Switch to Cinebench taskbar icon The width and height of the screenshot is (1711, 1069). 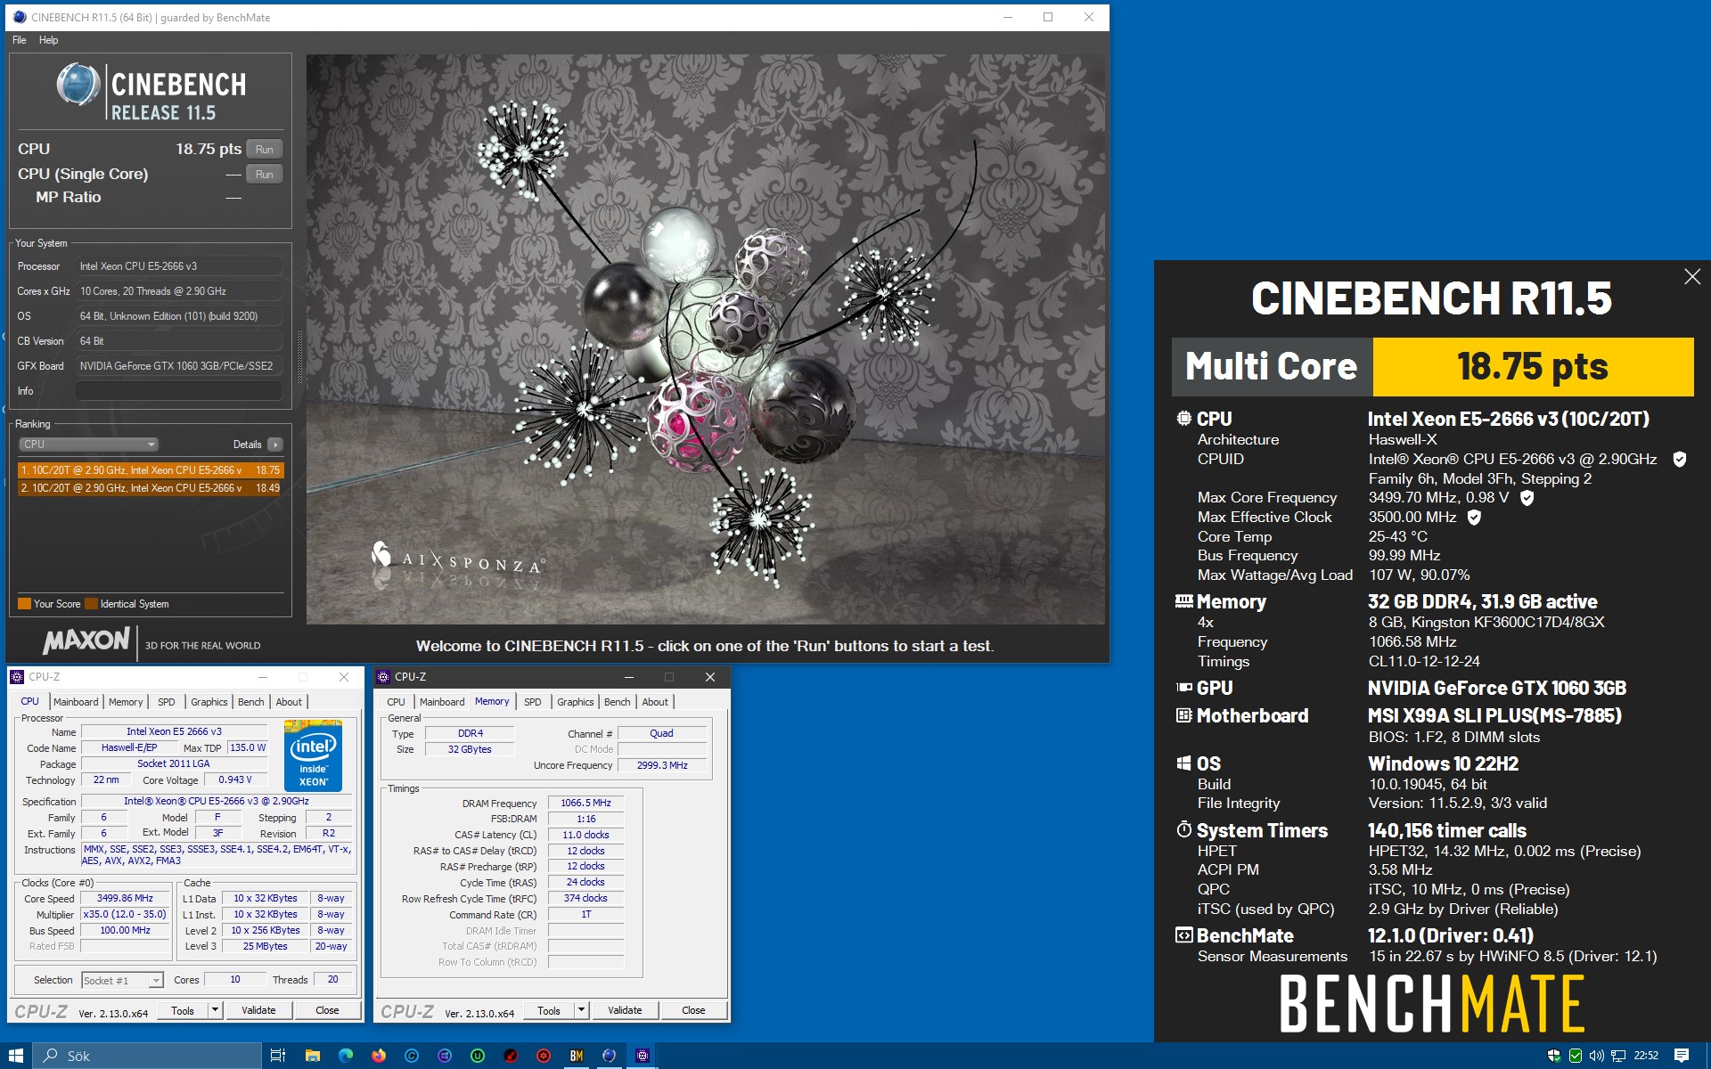610,1056
